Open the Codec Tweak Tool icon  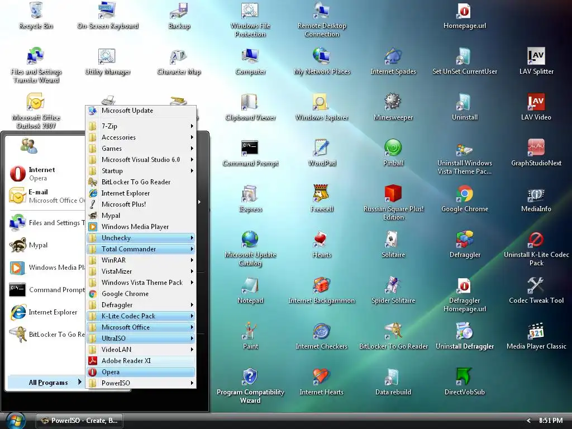(536, 290)
